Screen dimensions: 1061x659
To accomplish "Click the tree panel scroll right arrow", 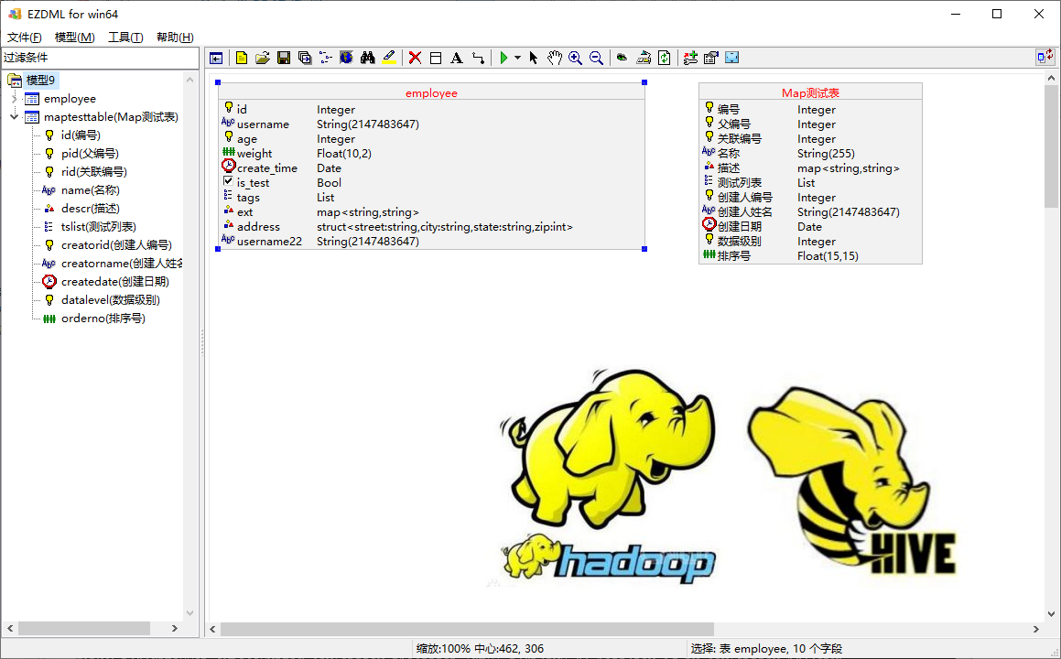I will click(175, 629).
